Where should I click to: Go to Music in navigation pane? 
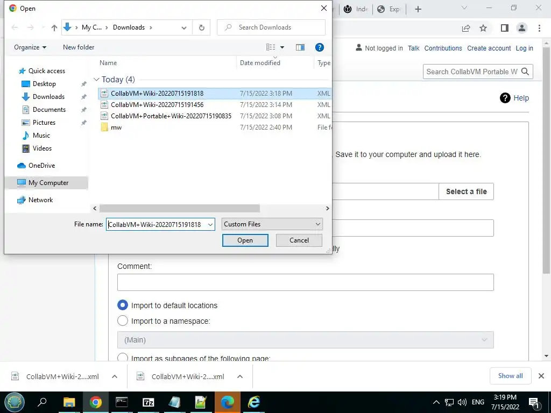click(41, 136)
